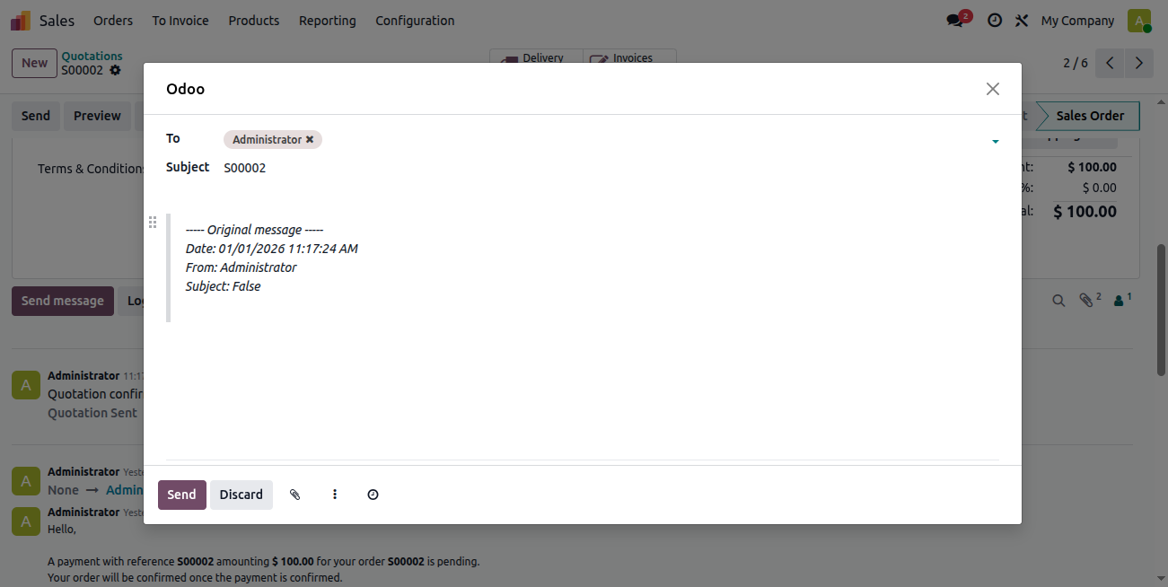This screenshot has height=587, width=1168.
Task: Click the Discard button
Action: pyautogui.click(x=242, y=495)
